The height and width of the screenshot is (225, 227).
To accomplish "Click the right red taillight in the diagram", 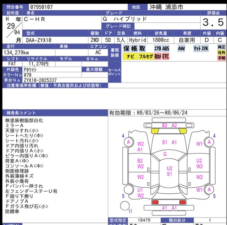I will coord(182,202).
